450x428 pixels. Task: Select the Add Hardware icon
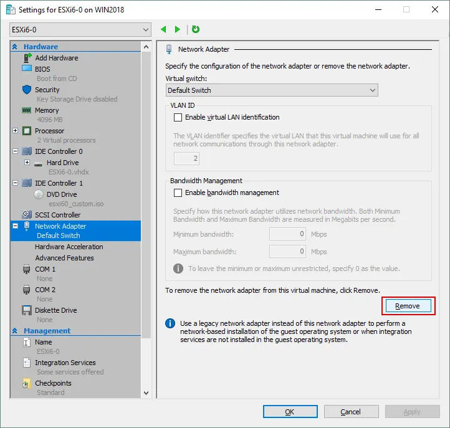27,58
